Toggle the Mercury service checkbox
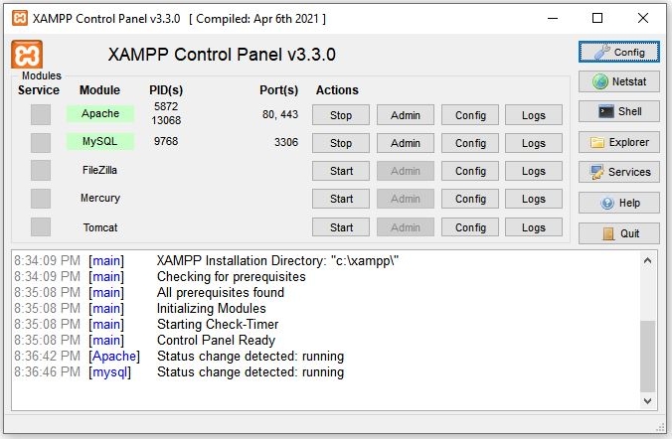The width and height of the screenshot is (672, 439). click(41, 199)
